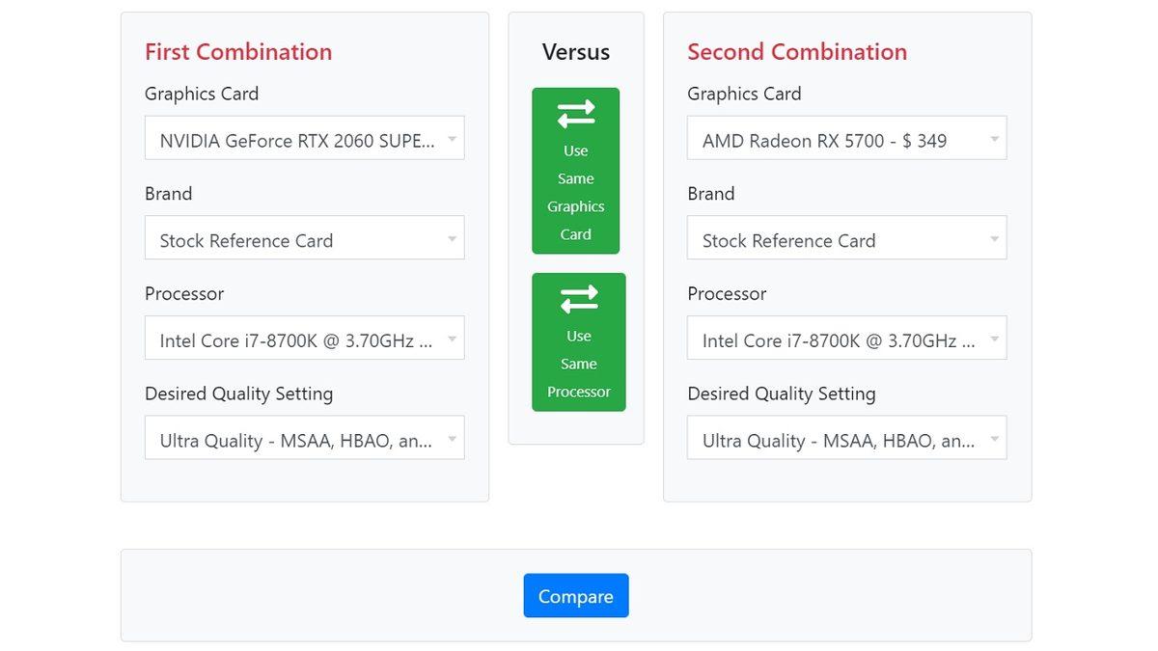The height and width of the screenshot is (651, 1158).
Task: Expand the AMD Radeon RX 5700 dropdown
Action: coord(846,138)
